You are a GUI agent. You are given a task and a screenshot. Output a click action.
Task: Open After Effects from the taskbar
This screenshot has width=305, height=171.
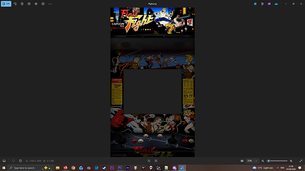tap(128, 168)
